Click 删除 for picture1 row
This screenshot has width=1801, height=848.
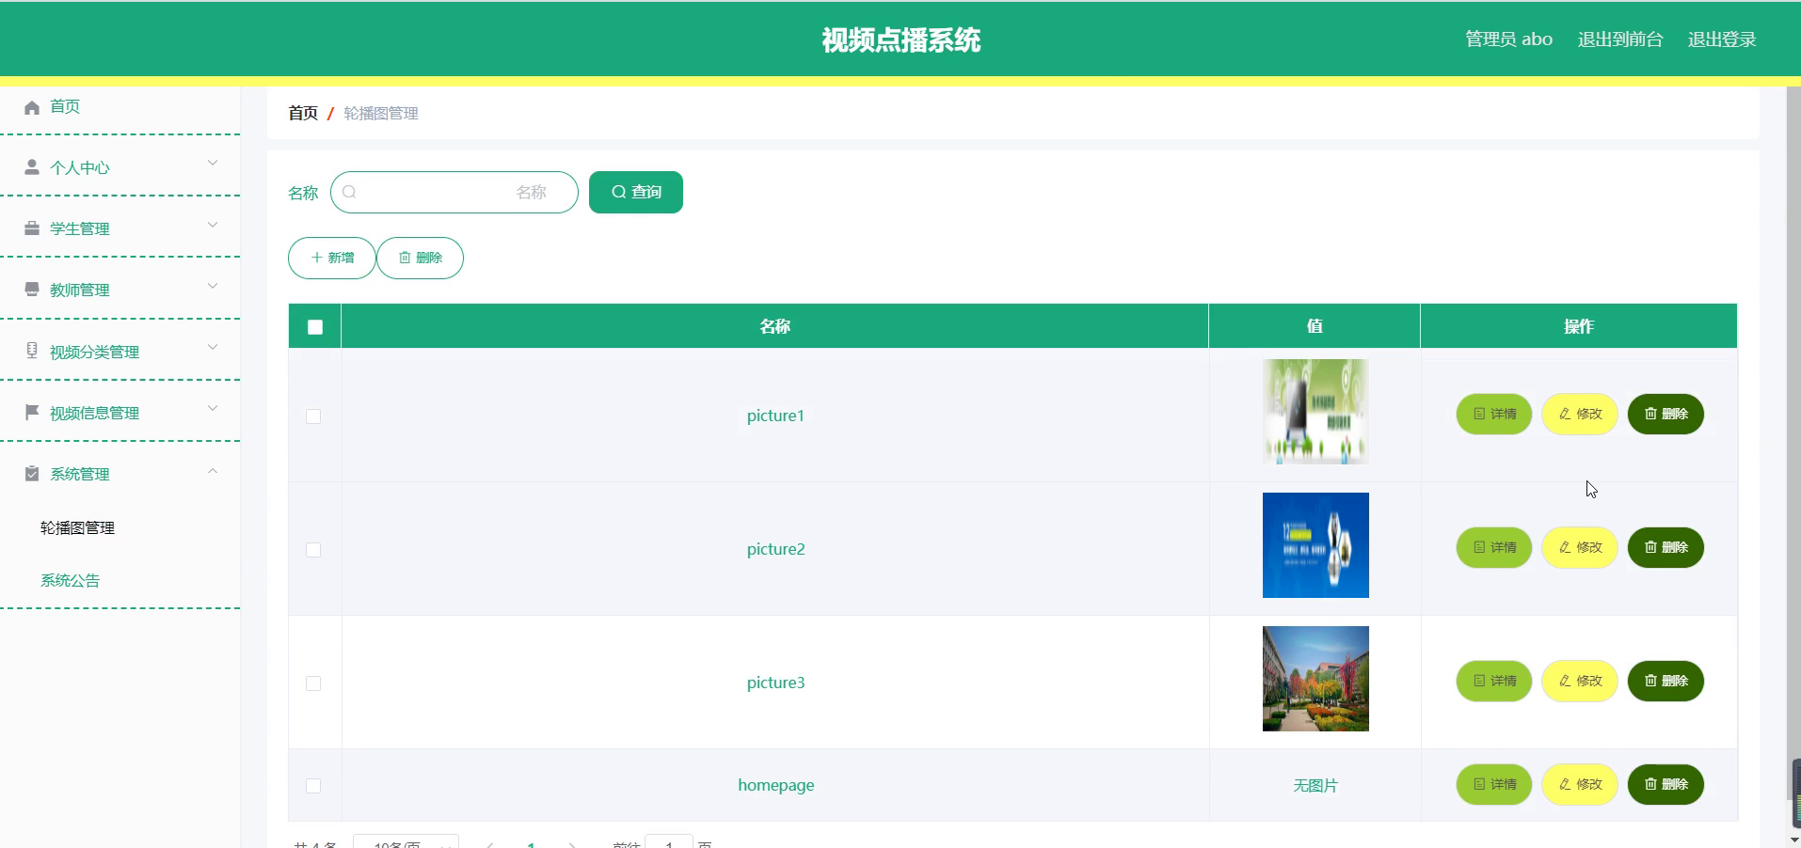(1666, 414)
